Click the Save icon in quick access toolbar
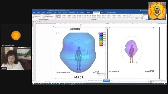Image resolution: width=168 pixels, height=94 pixels. (33, 21)
